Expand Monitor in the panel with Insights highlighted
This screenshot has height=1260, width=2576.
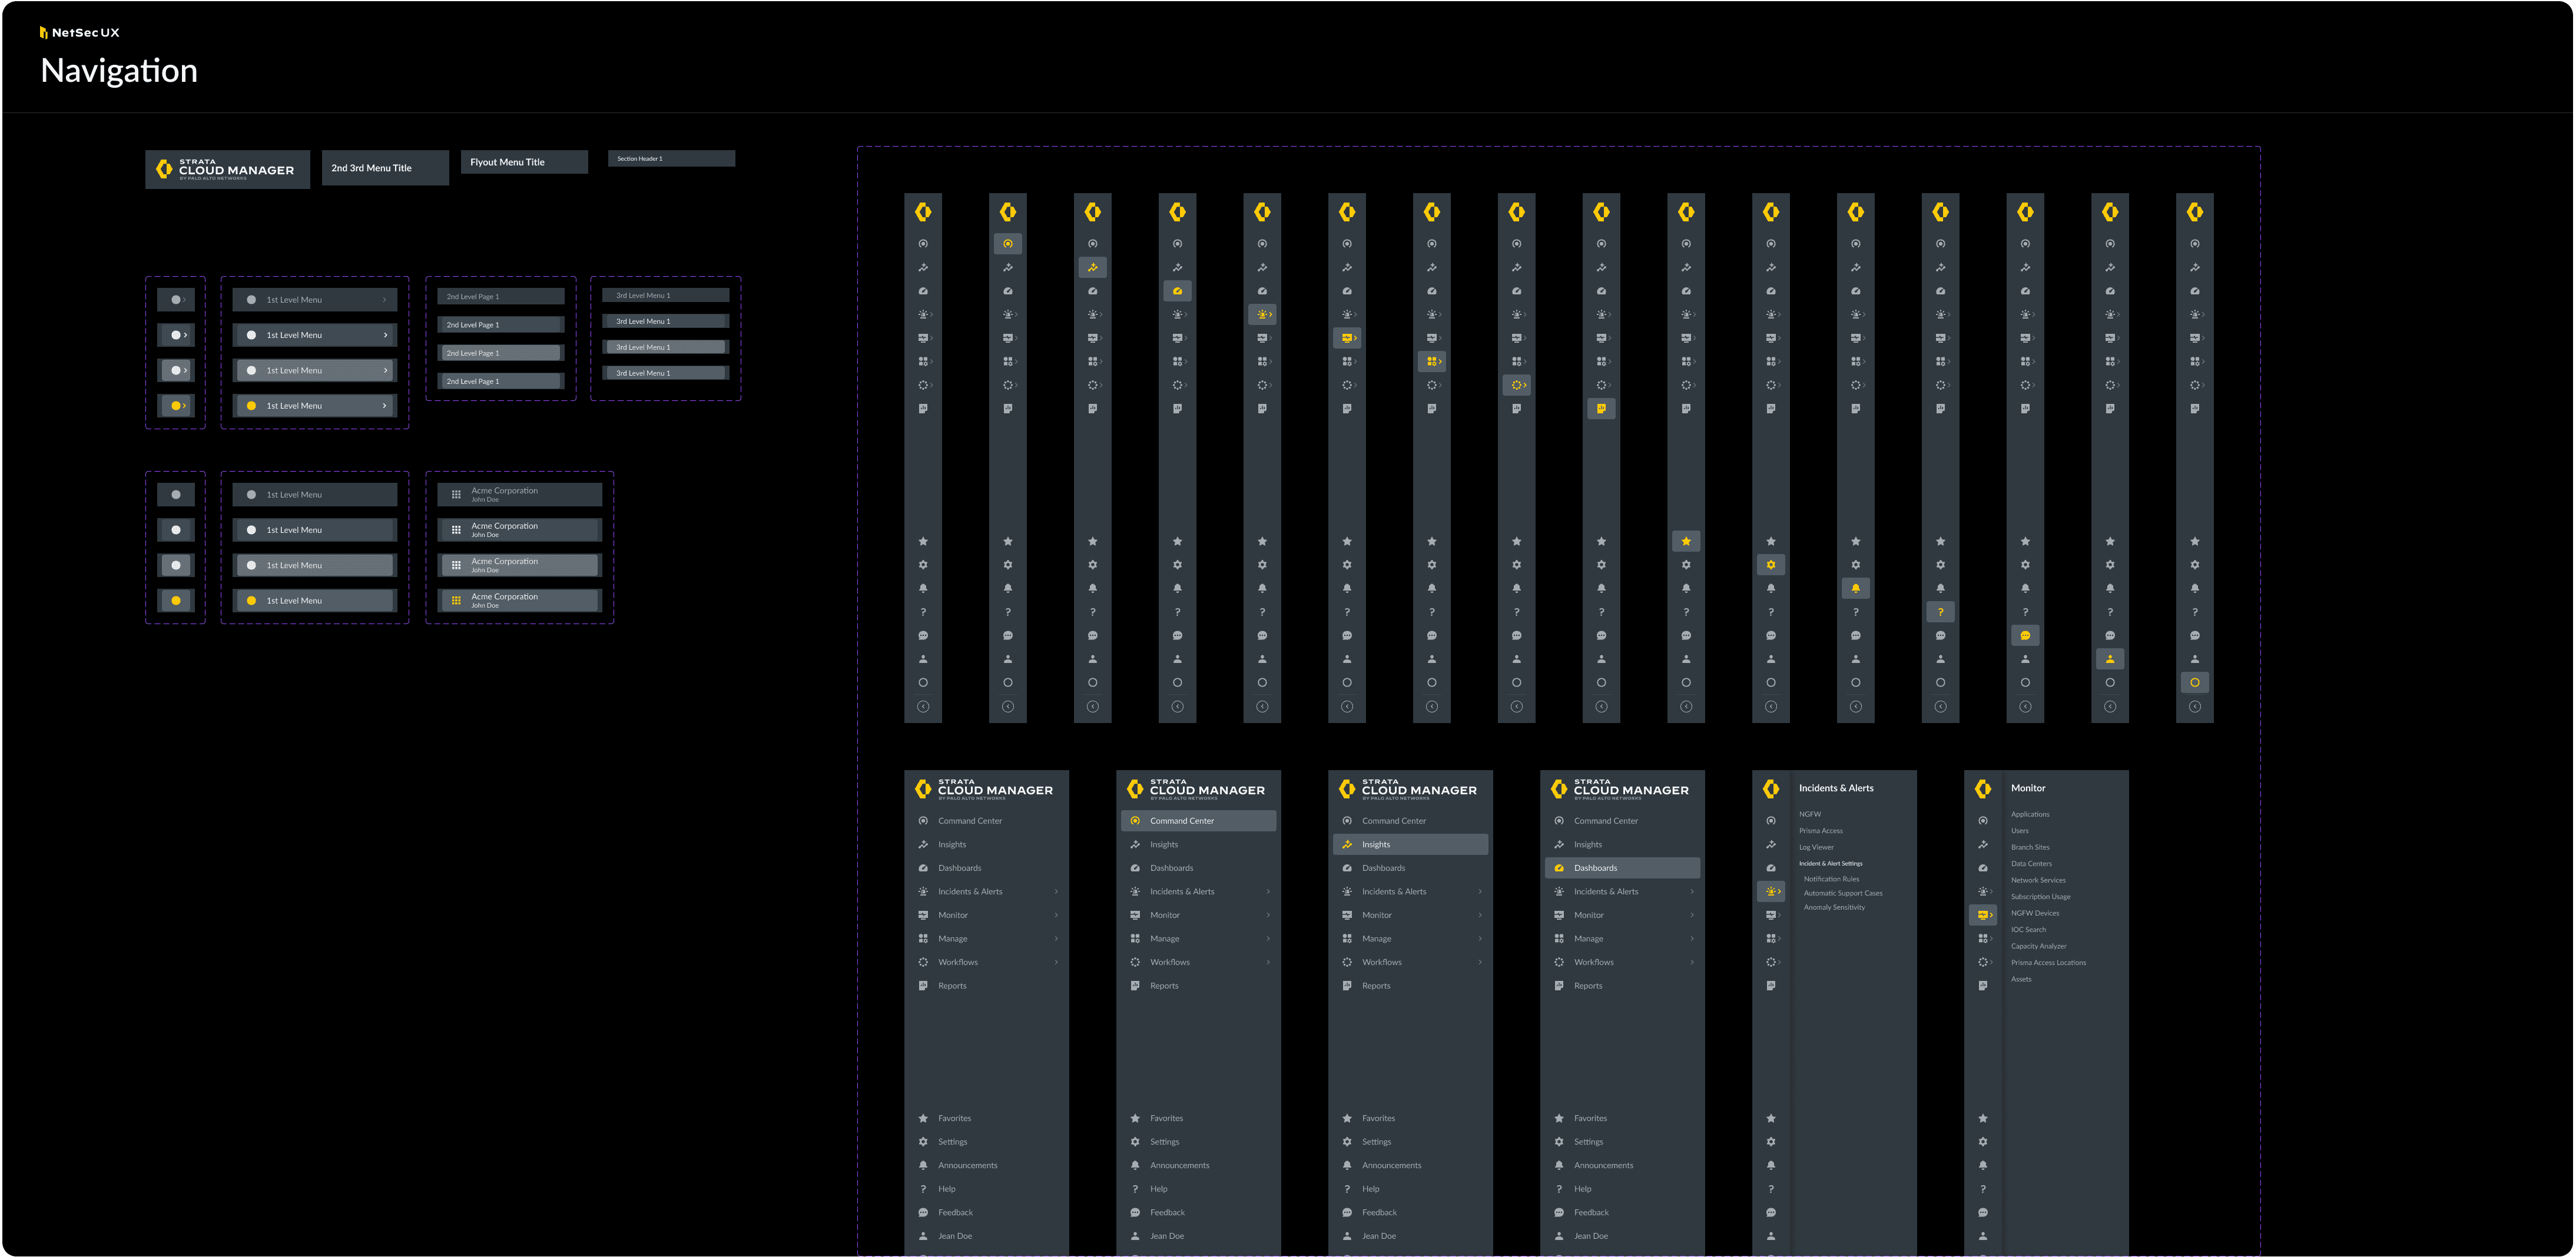tap(1480, 915)
